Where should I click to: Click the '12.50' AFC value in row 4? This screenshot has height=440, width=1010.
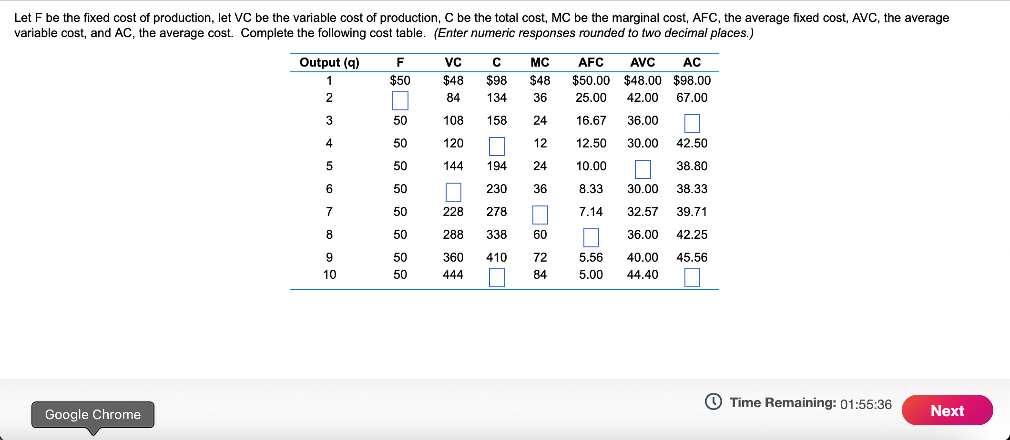591,143
